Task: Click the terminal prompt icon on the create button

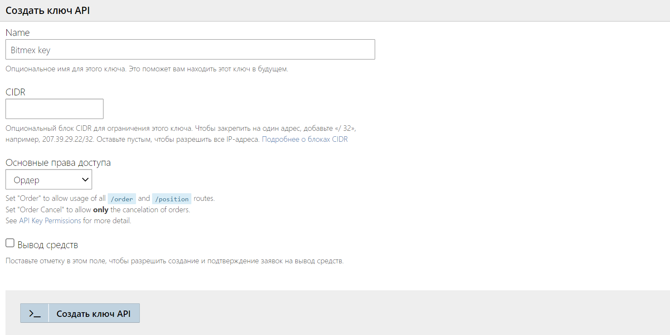Action: 35,313
